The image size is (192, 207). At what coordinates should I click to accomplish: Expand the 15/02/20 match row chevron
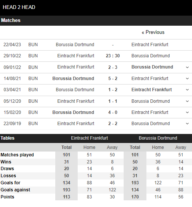coord(187,112)
